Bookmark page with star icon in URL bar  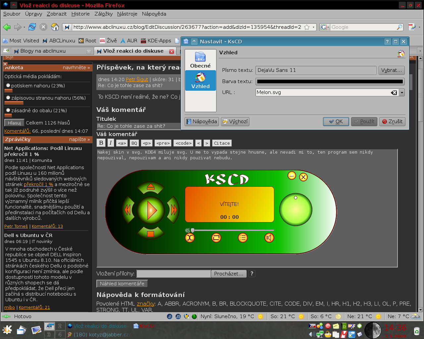click(x=307, y=27)
